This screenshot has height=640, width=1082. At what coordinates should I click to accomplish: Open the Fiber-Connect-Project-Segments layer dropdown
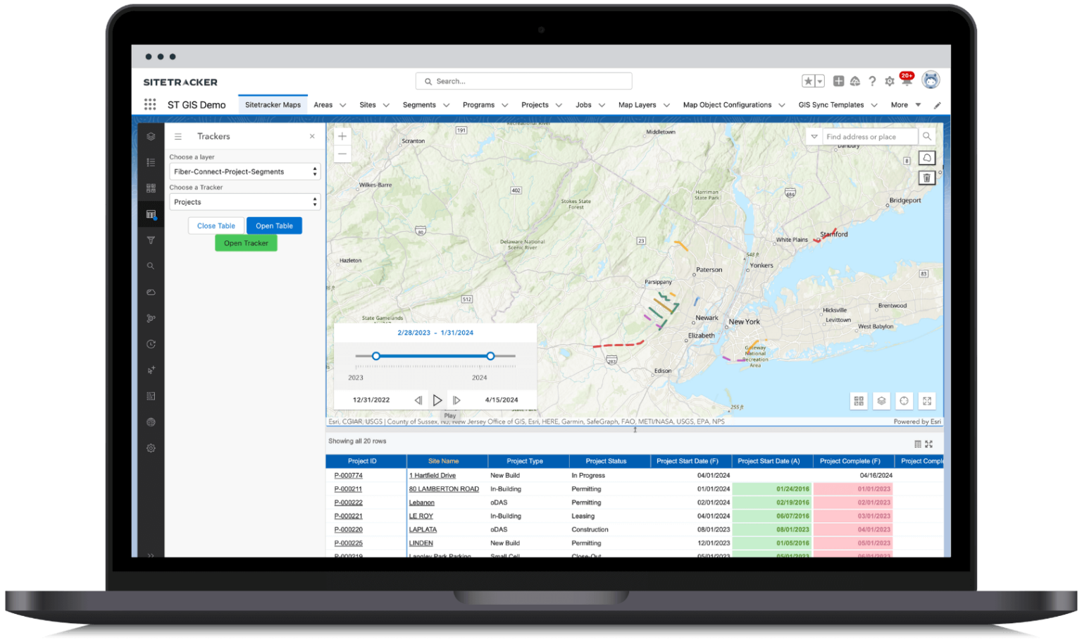(x=244, y=171)
